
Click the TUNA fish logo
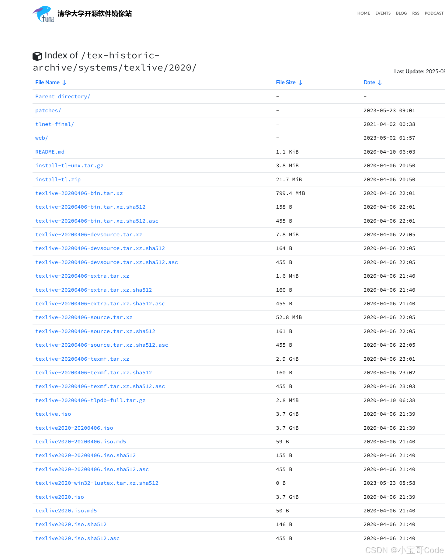pos(43,14)
